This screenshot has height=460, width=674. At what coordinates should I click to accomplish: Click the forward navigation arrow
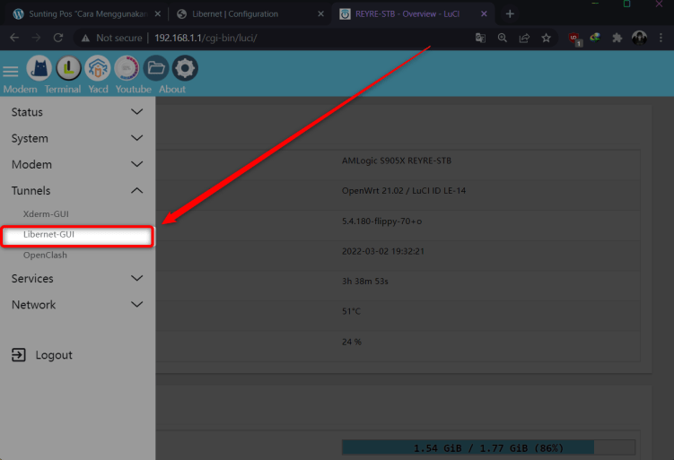(36, 38)
